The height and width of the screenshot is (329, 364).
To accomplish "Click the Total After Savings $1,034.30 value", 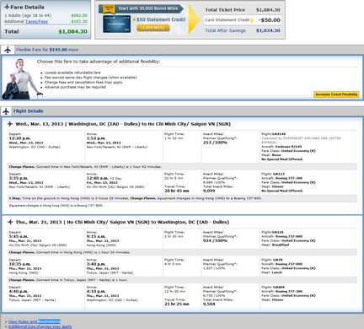I will [x=268, y=30].
